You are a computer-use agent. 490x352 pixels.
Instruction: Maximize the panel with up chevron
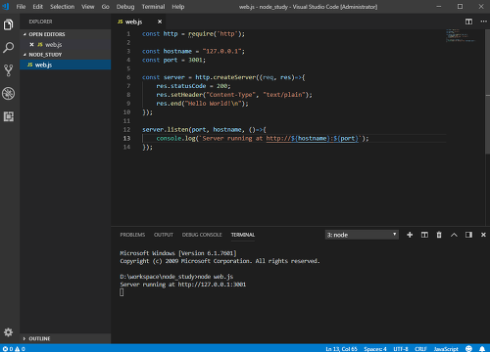coord(454,235)
